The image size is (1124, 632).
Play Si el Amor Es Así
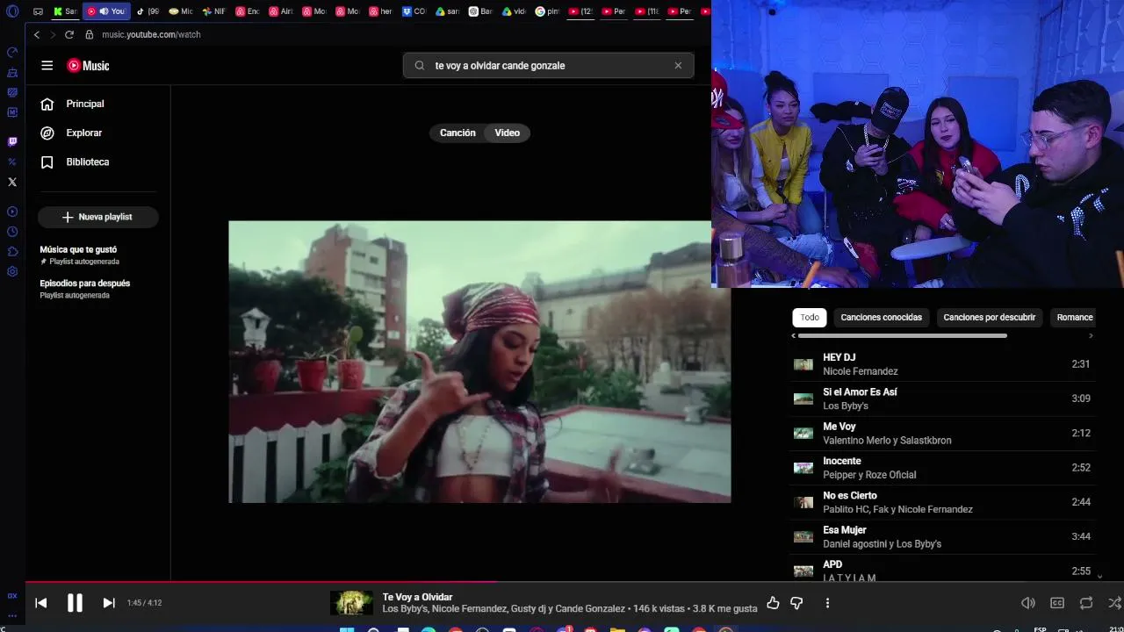[941, 399]
